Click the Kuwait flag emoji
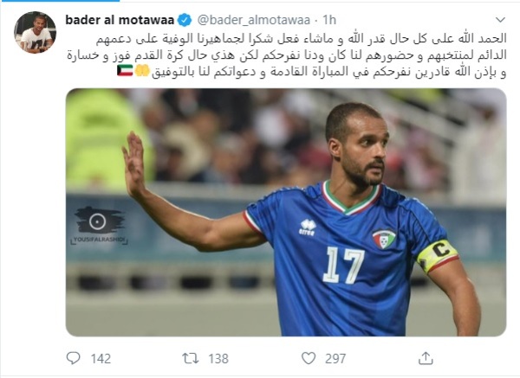The height and width of the screenshot is (378, 520). coord(125,71)
